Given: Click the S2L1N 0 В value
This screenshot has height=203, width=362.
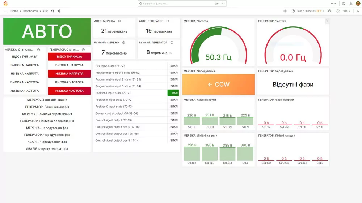Looking at the screenshot, I should click(266, 123).
